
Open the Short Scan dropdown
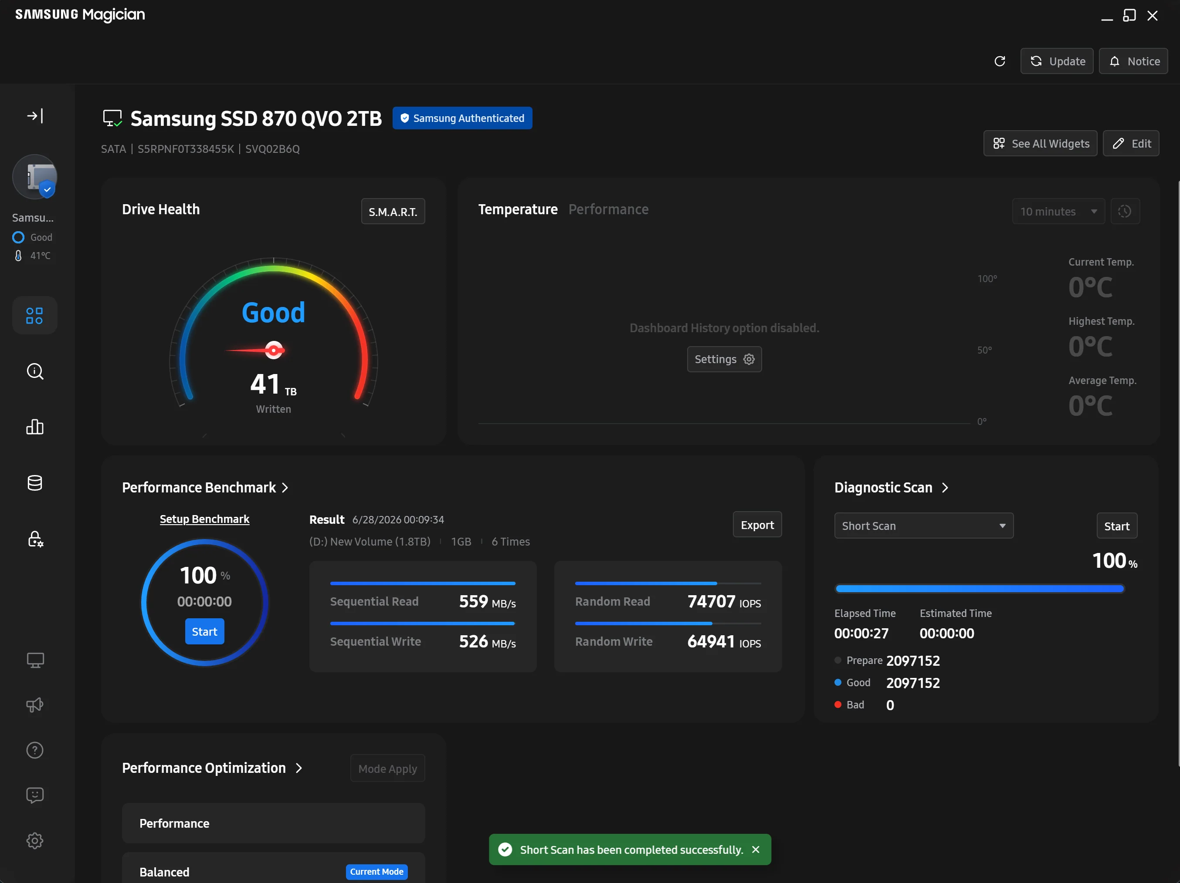coord(923,526)
